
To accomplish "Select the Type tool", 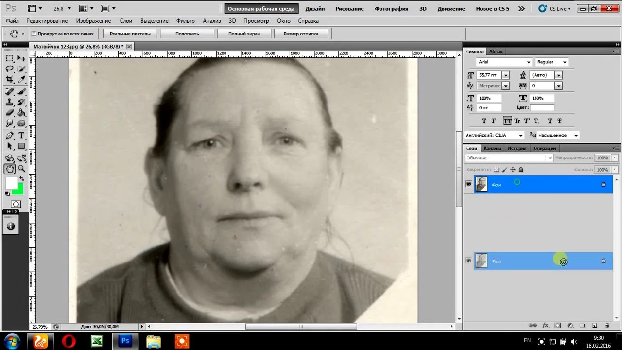I will 22,136.
